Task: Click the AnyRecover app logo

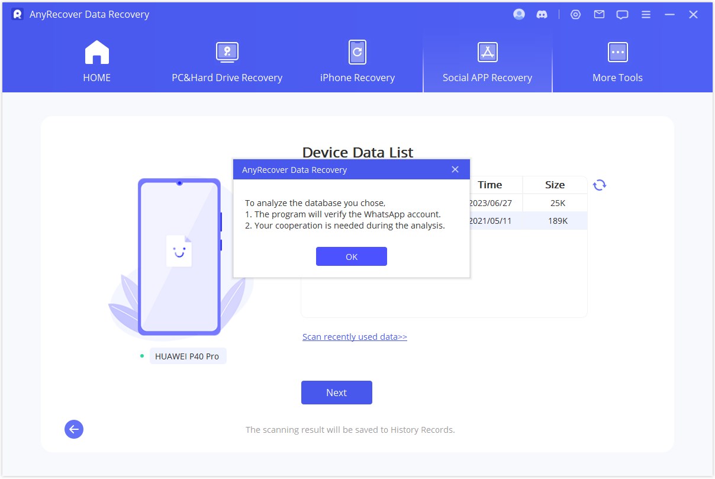Action: [18, 14]
